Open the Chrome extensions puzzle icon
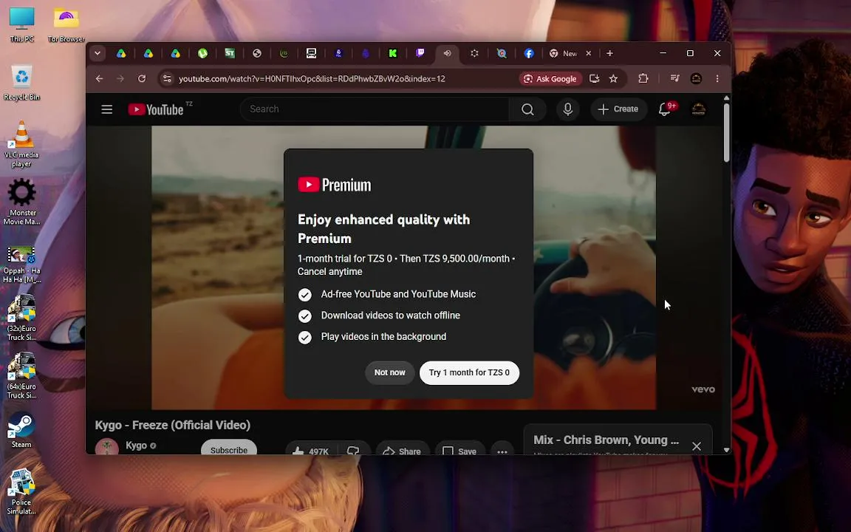Image resolution: width=851 pixels, height=532 pixels. coord(643,79)
